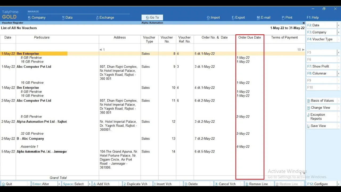Image resolution: width=341 pixels, height=192 pixels.
Task: Select Bm Enterprise row with voucher 10
Action: (x=153, y=88)
